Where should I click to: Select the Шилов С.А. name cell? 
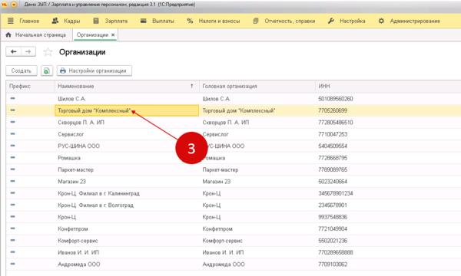point(127,99)
